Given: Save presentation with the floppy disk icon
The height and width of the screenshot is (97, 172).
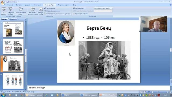Looking at the screenshot, I should (x=8, y=2).
